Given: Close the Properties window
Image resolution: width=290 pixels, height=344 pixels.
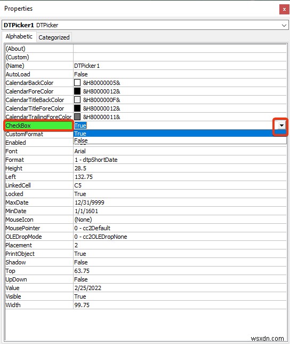Looking at the screenshot, I should click(284, 10).
